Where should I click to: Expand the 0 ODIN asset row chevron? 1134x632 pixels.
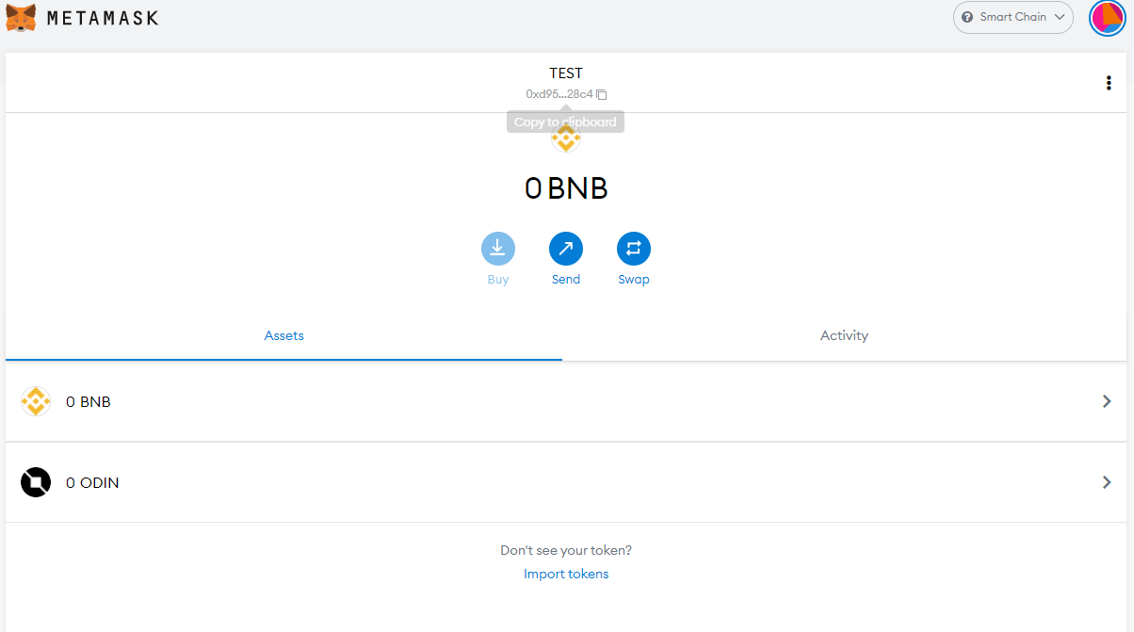[1107, 482]
